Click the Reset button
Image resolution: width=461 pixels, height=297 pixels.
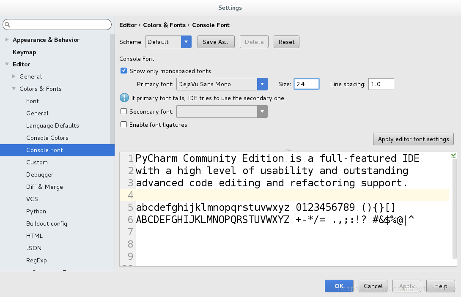click(286, 42)
